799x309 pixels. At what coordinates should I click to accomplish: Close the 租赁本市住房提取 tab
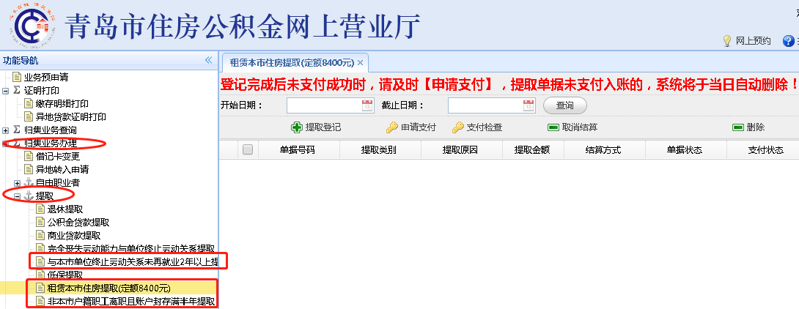coord(360,62)
